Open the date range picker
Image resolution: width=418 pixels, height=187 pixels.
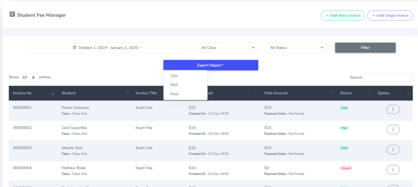pos(108,48)
